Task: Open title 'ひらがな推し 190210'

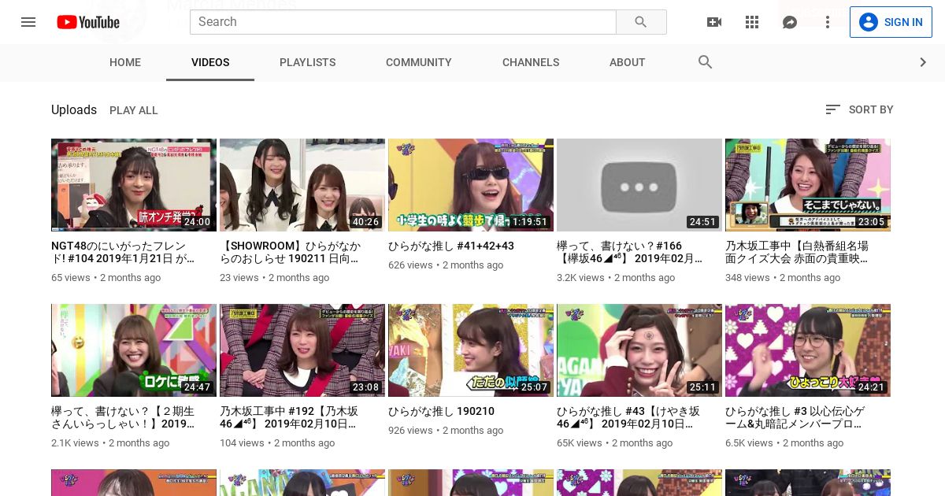Action: (x=441, y=411)
